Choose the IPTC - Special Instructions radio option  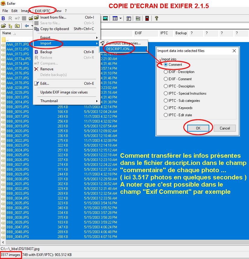click(x=166, y=93)
